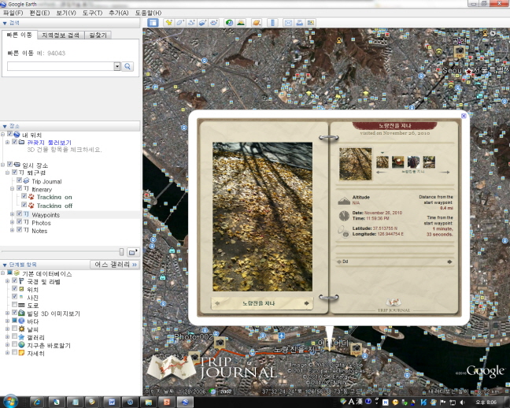This screenshot has height=408, width=510.
Task: Expand the 국경 및 라벨 layer
Action: [x=7, y=280]
